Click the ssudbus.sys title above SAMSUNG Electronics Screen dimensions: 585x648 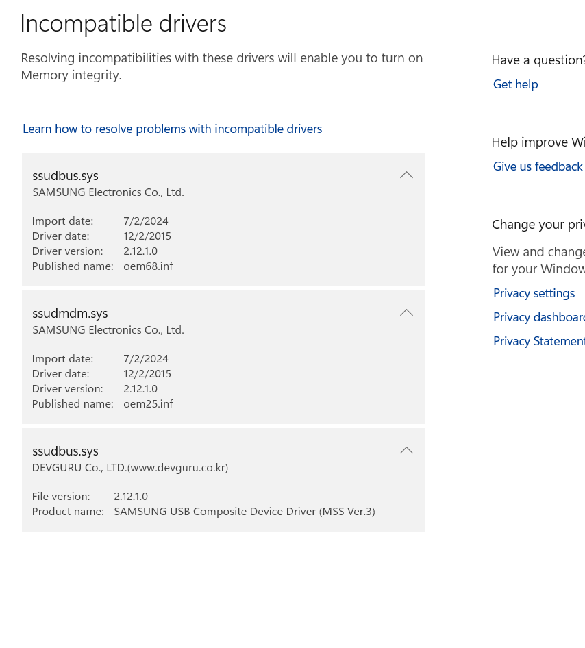tap(65, 176)
